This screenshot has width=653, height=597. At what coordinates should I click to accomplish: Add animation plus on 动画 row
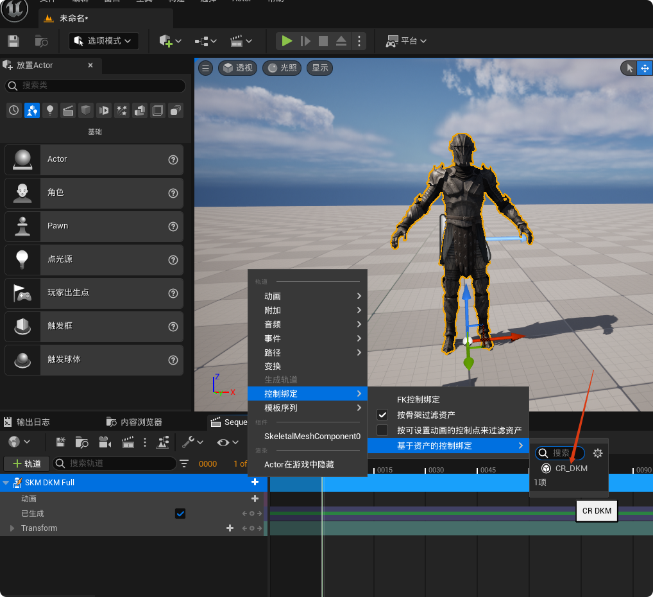(x=255, y=498)
